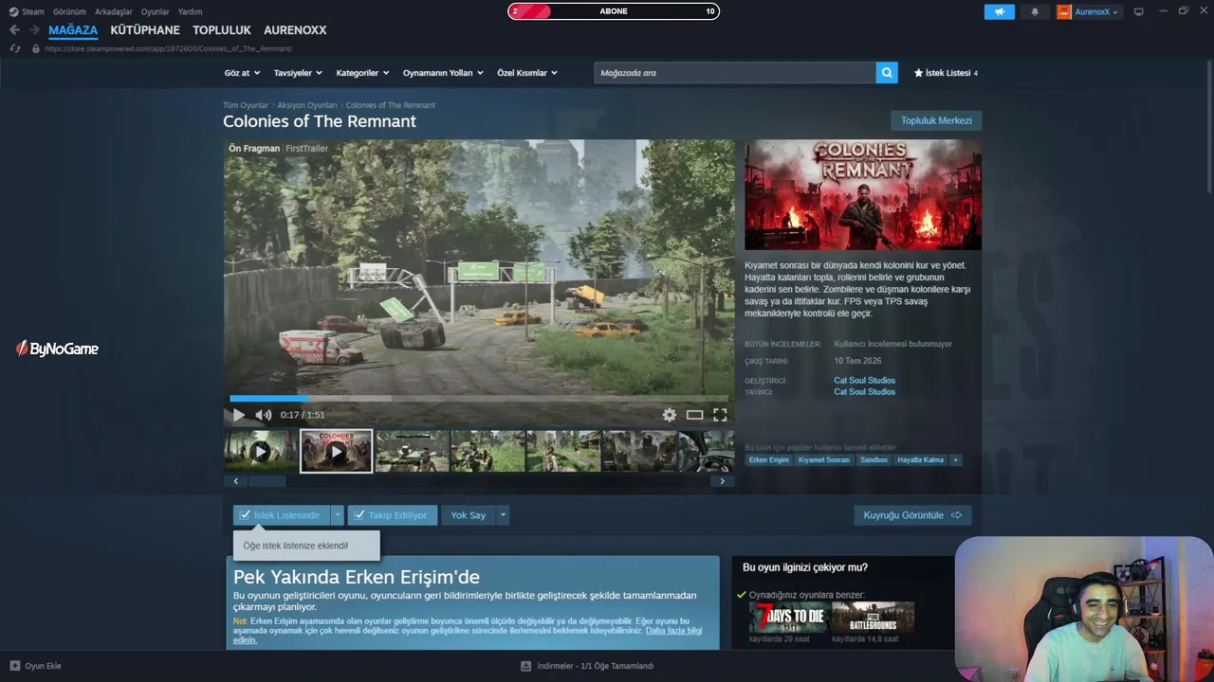Click the Yok Say button
Viewport: 1214px width, 682px height.
tap(469, 515)
